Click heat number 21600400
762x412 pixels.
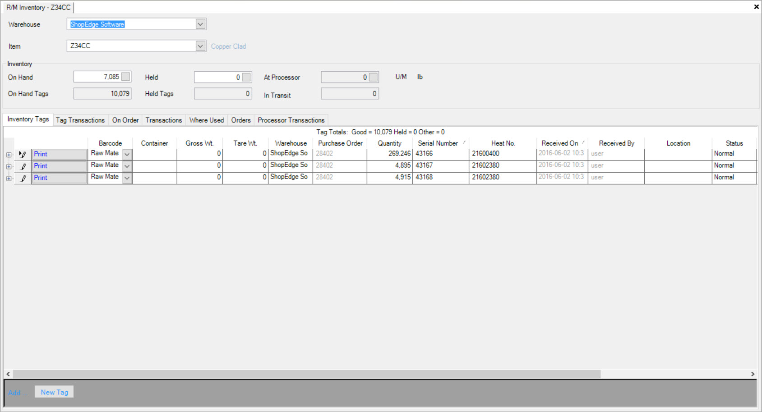point(503,154)
